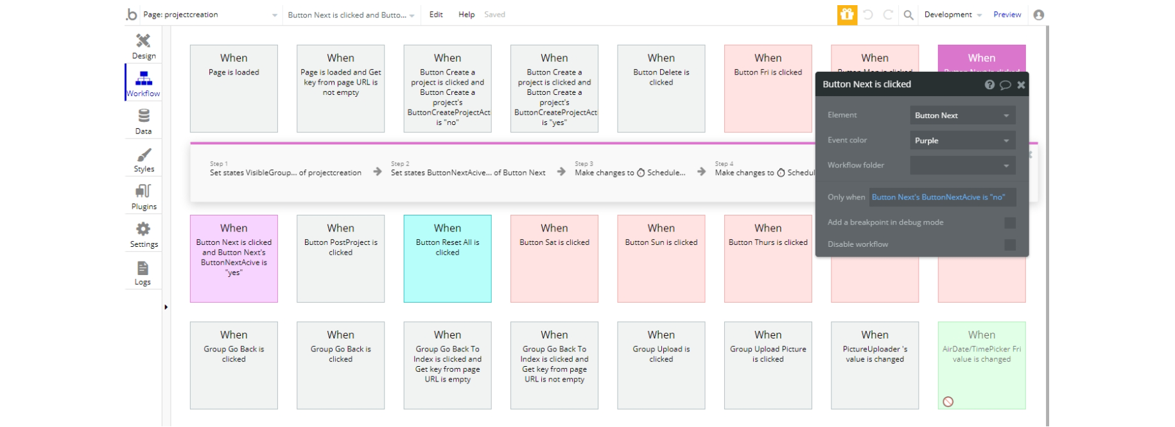Select Button Delete is clicked event
The width and height of the screenshot is (1175, 427).
[x=661, y=88]
